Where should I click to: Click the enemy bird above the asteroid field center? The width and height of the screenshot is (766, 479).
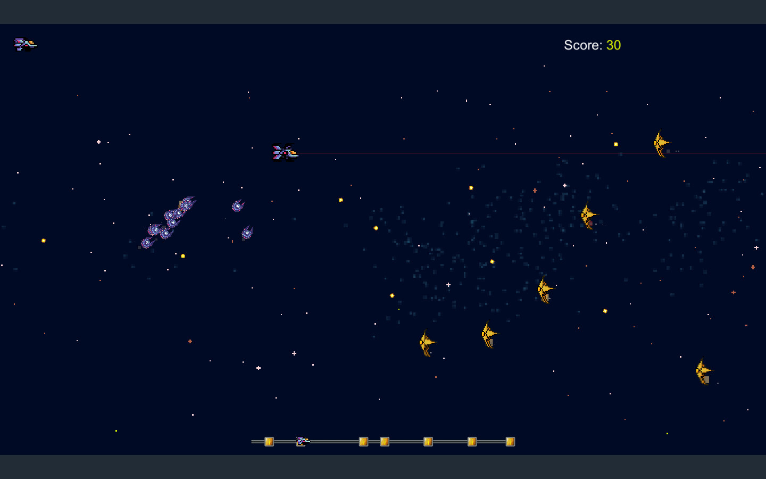(588, 217)
